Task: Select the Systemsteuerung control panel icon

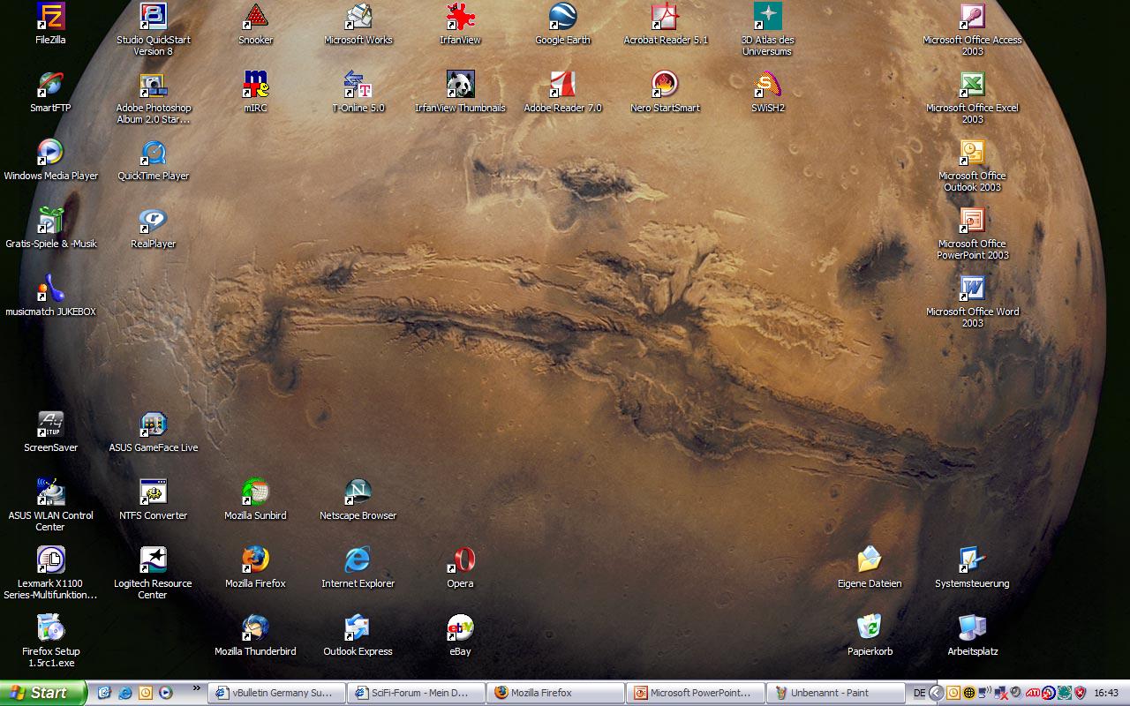Action: tap(972, 561)
